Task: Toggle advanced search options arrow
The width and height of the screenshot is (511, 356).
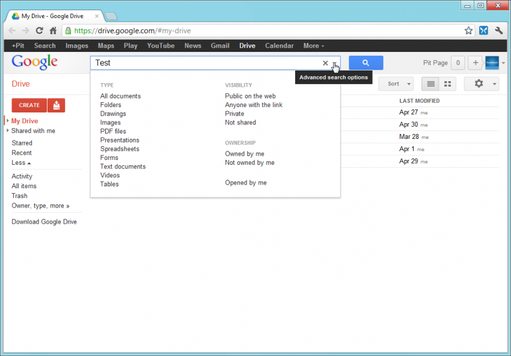Action: pos(334,63)
